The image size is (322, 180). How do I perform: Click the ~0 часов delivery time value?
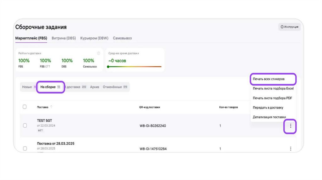(x=117, y=61)
